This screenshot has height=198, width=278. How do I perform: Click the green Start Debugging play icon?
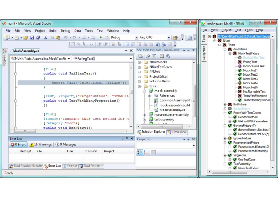pyautogui.click(x=101, y=38)
